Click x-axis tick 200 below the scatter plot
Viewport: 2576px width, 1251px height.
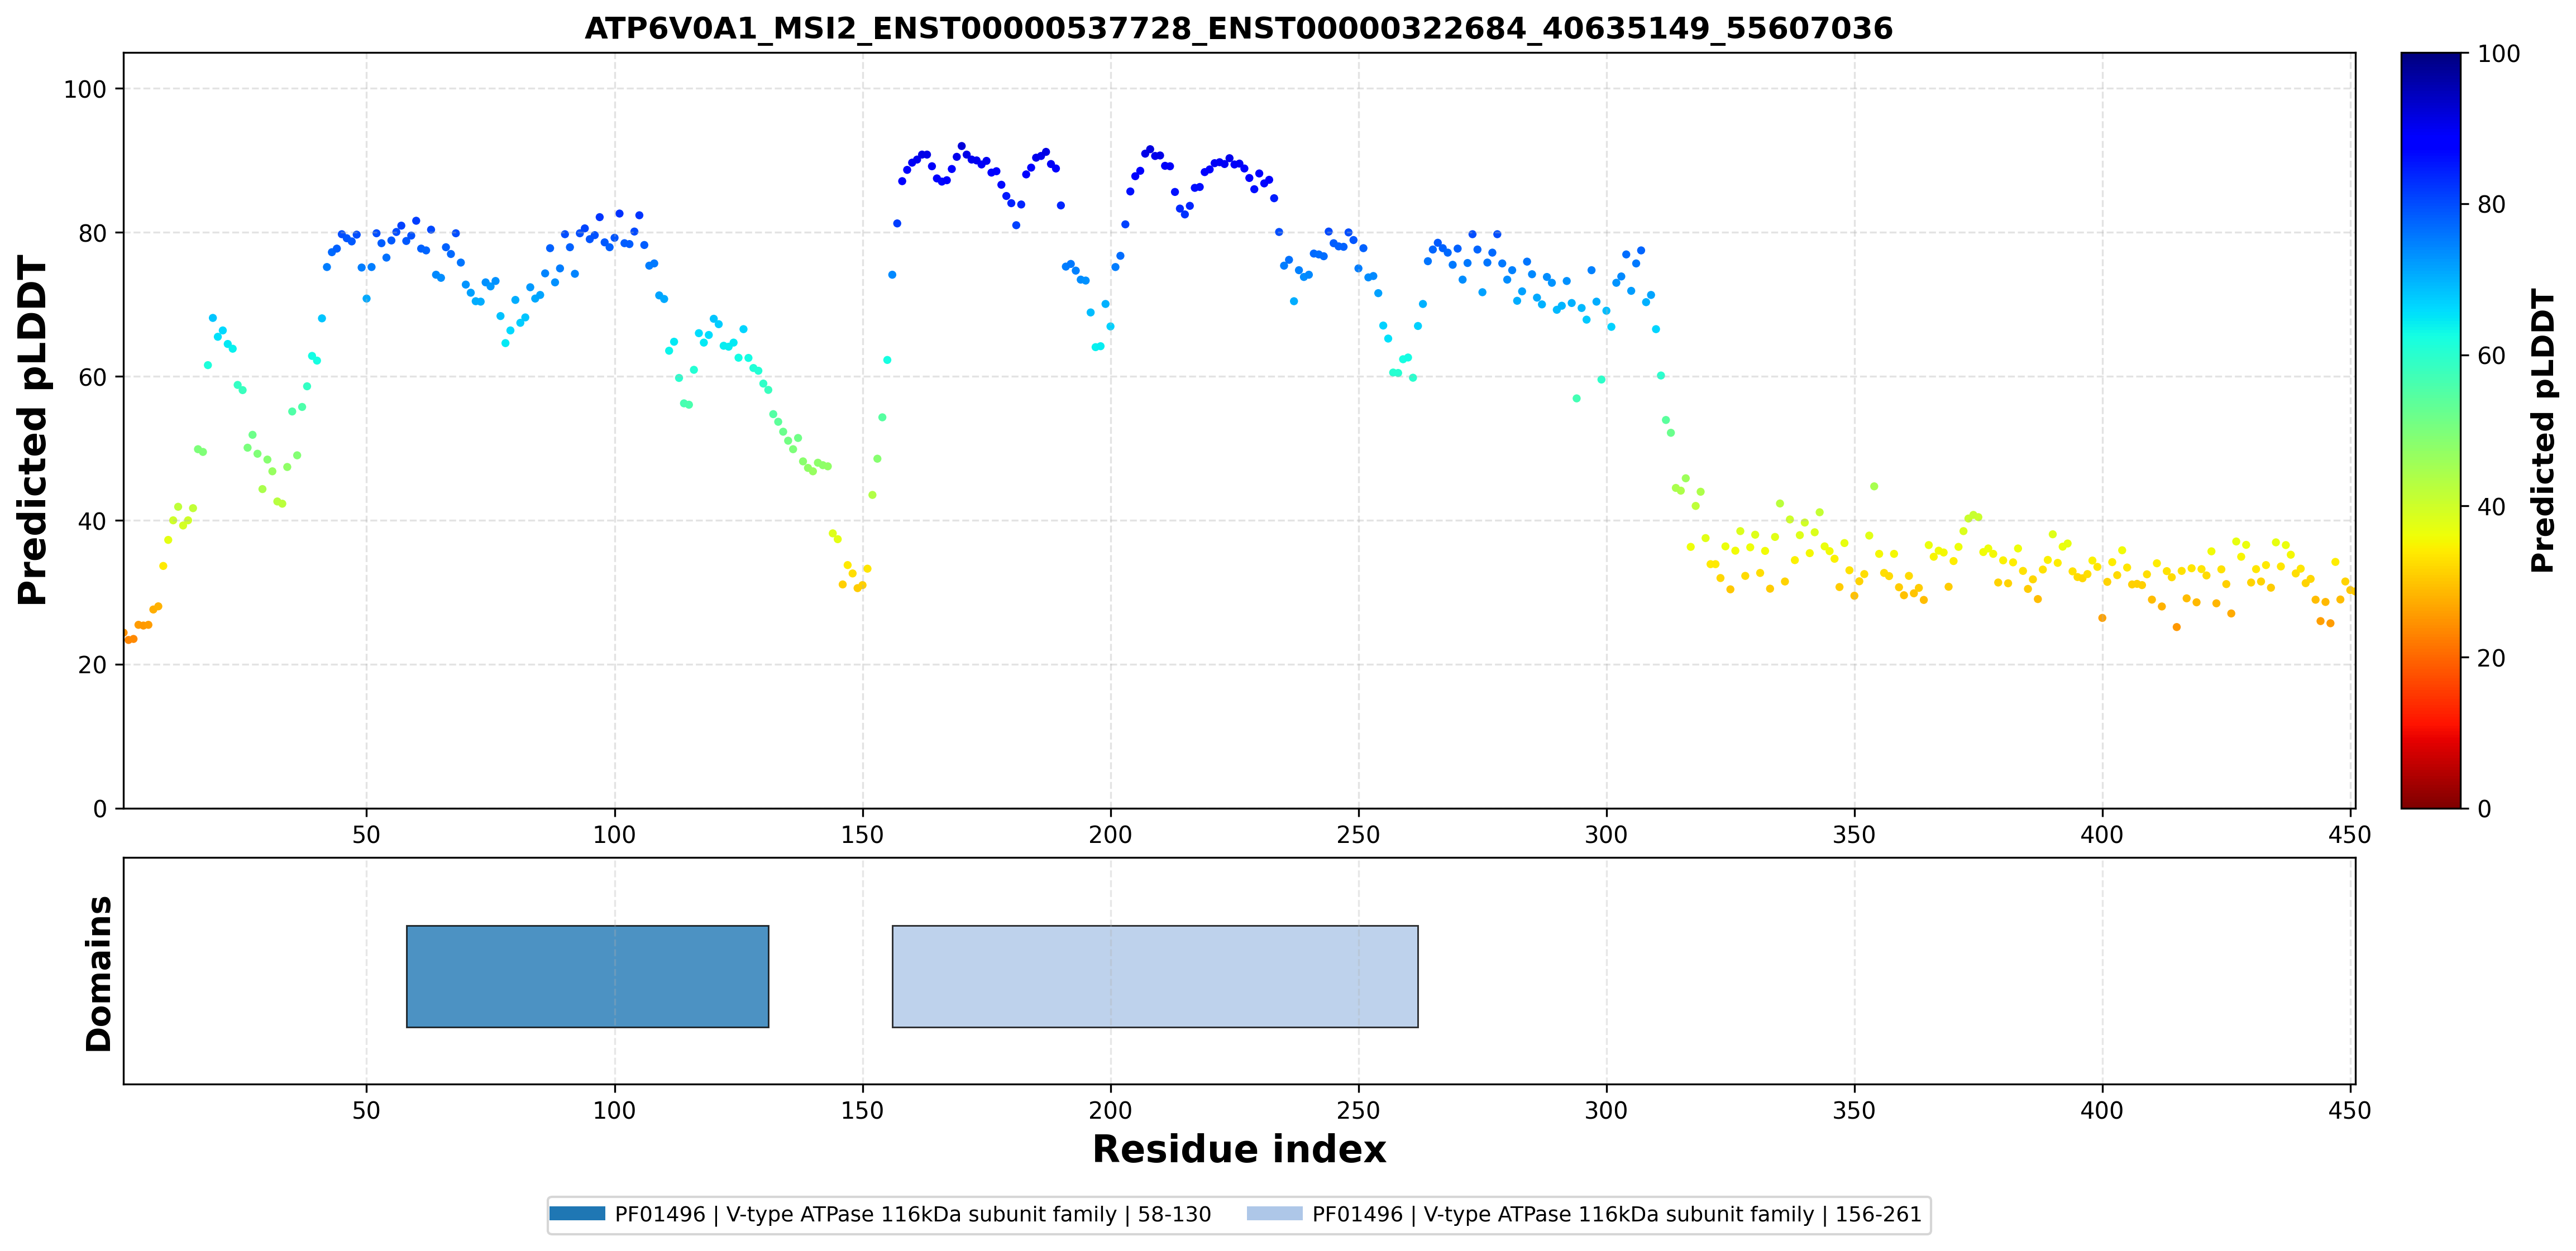(1110, 835)
